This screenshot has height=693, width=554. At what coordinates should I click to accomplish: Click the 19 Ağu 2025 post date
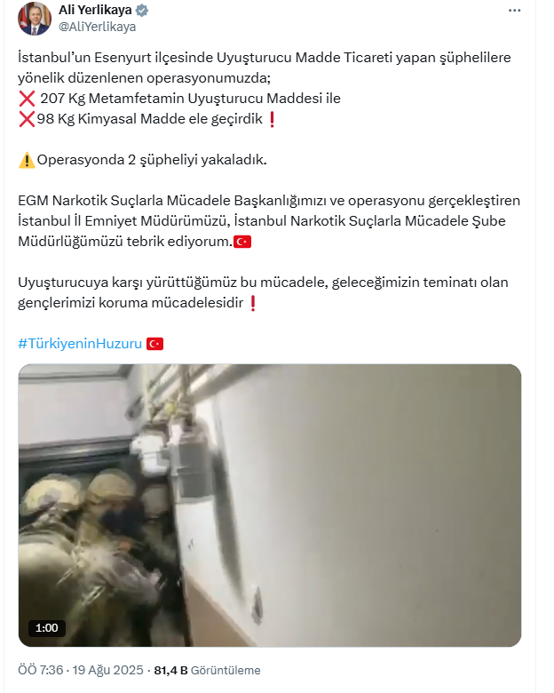107,670
